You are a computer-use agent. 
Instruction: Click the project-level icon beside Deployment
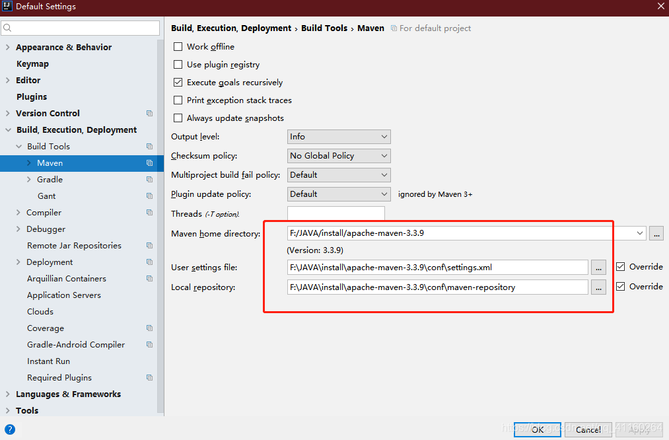click(149, 262)
